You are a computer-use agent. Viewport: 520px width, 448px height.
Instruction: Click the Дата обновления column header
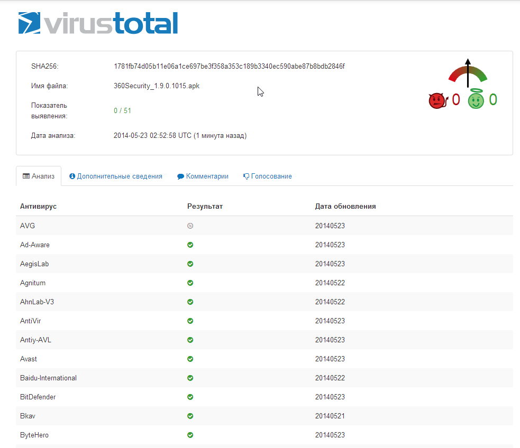[345, 206]
